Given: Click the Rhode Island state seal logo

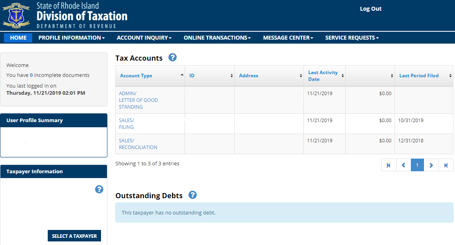Looking at the screenshot, I should pyautogui.click(x=16, y=15).
